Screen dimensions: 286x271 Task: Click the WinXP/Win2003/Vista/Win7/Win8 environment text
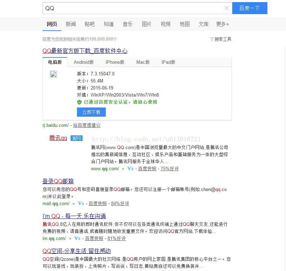point(125,95)
